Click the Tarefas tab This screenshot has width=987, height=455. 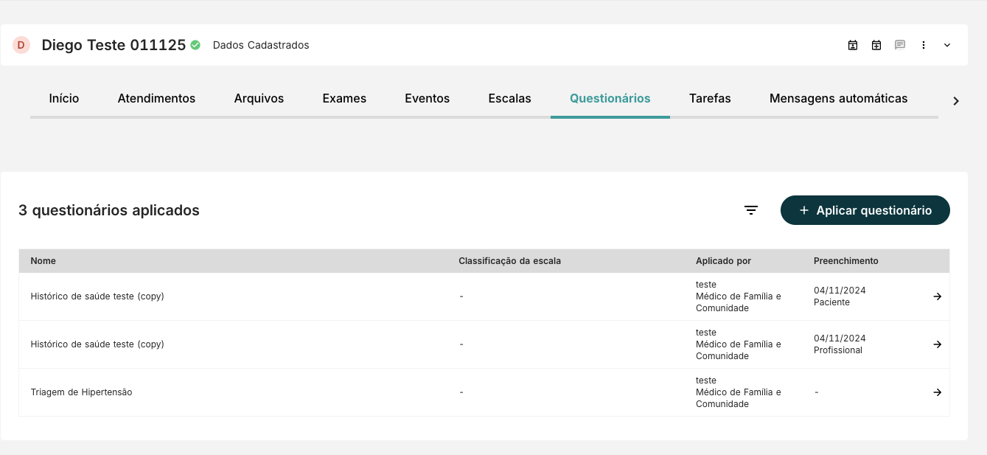point(710,98)
